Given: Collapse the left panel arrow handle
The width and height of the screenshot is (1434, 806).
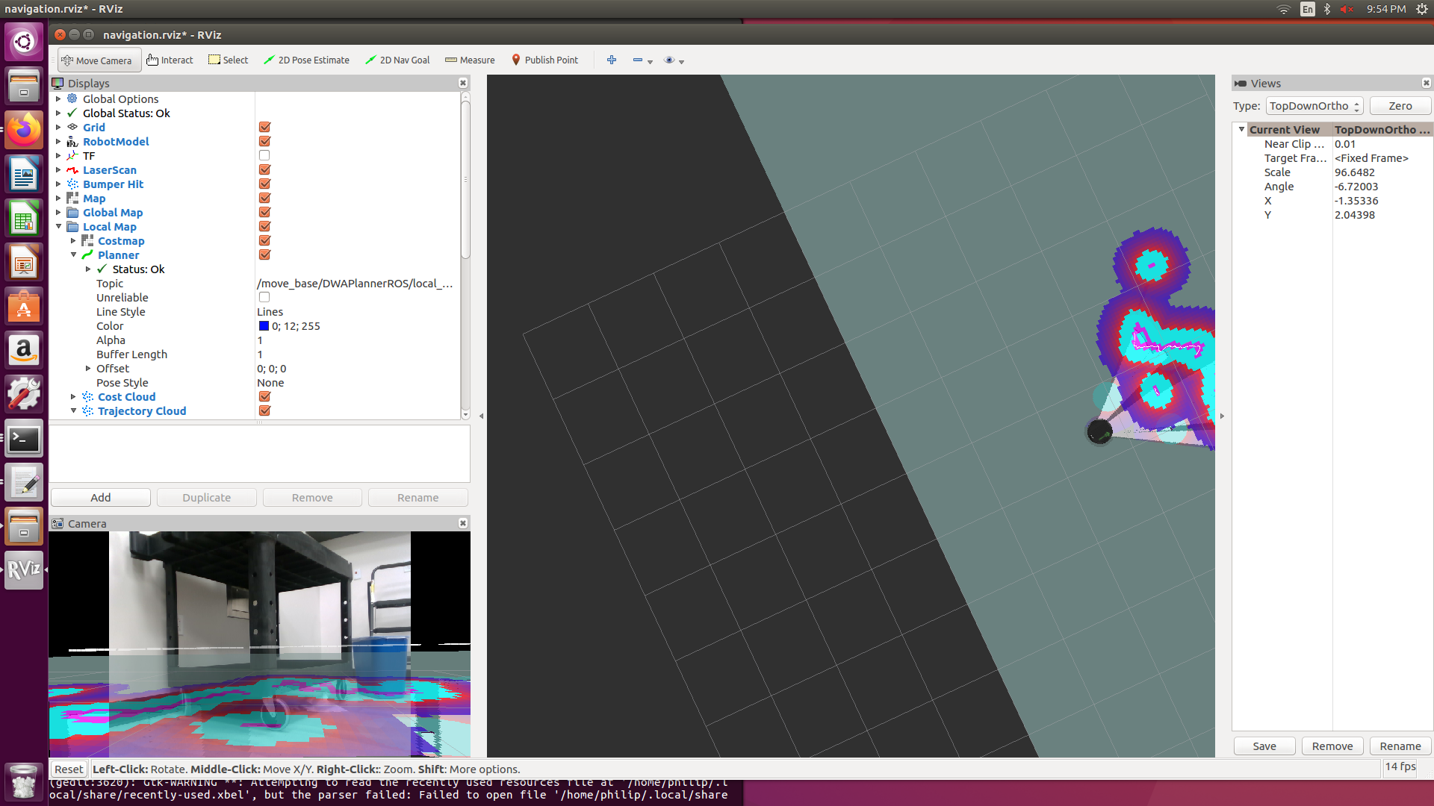Looking at the screenshot, I should 481,416.
